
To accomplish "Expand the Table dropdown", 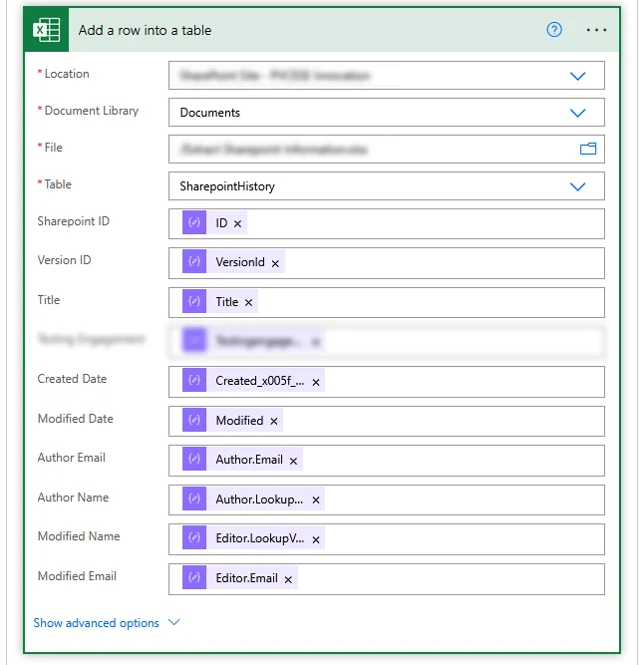I will click(577, 186).
